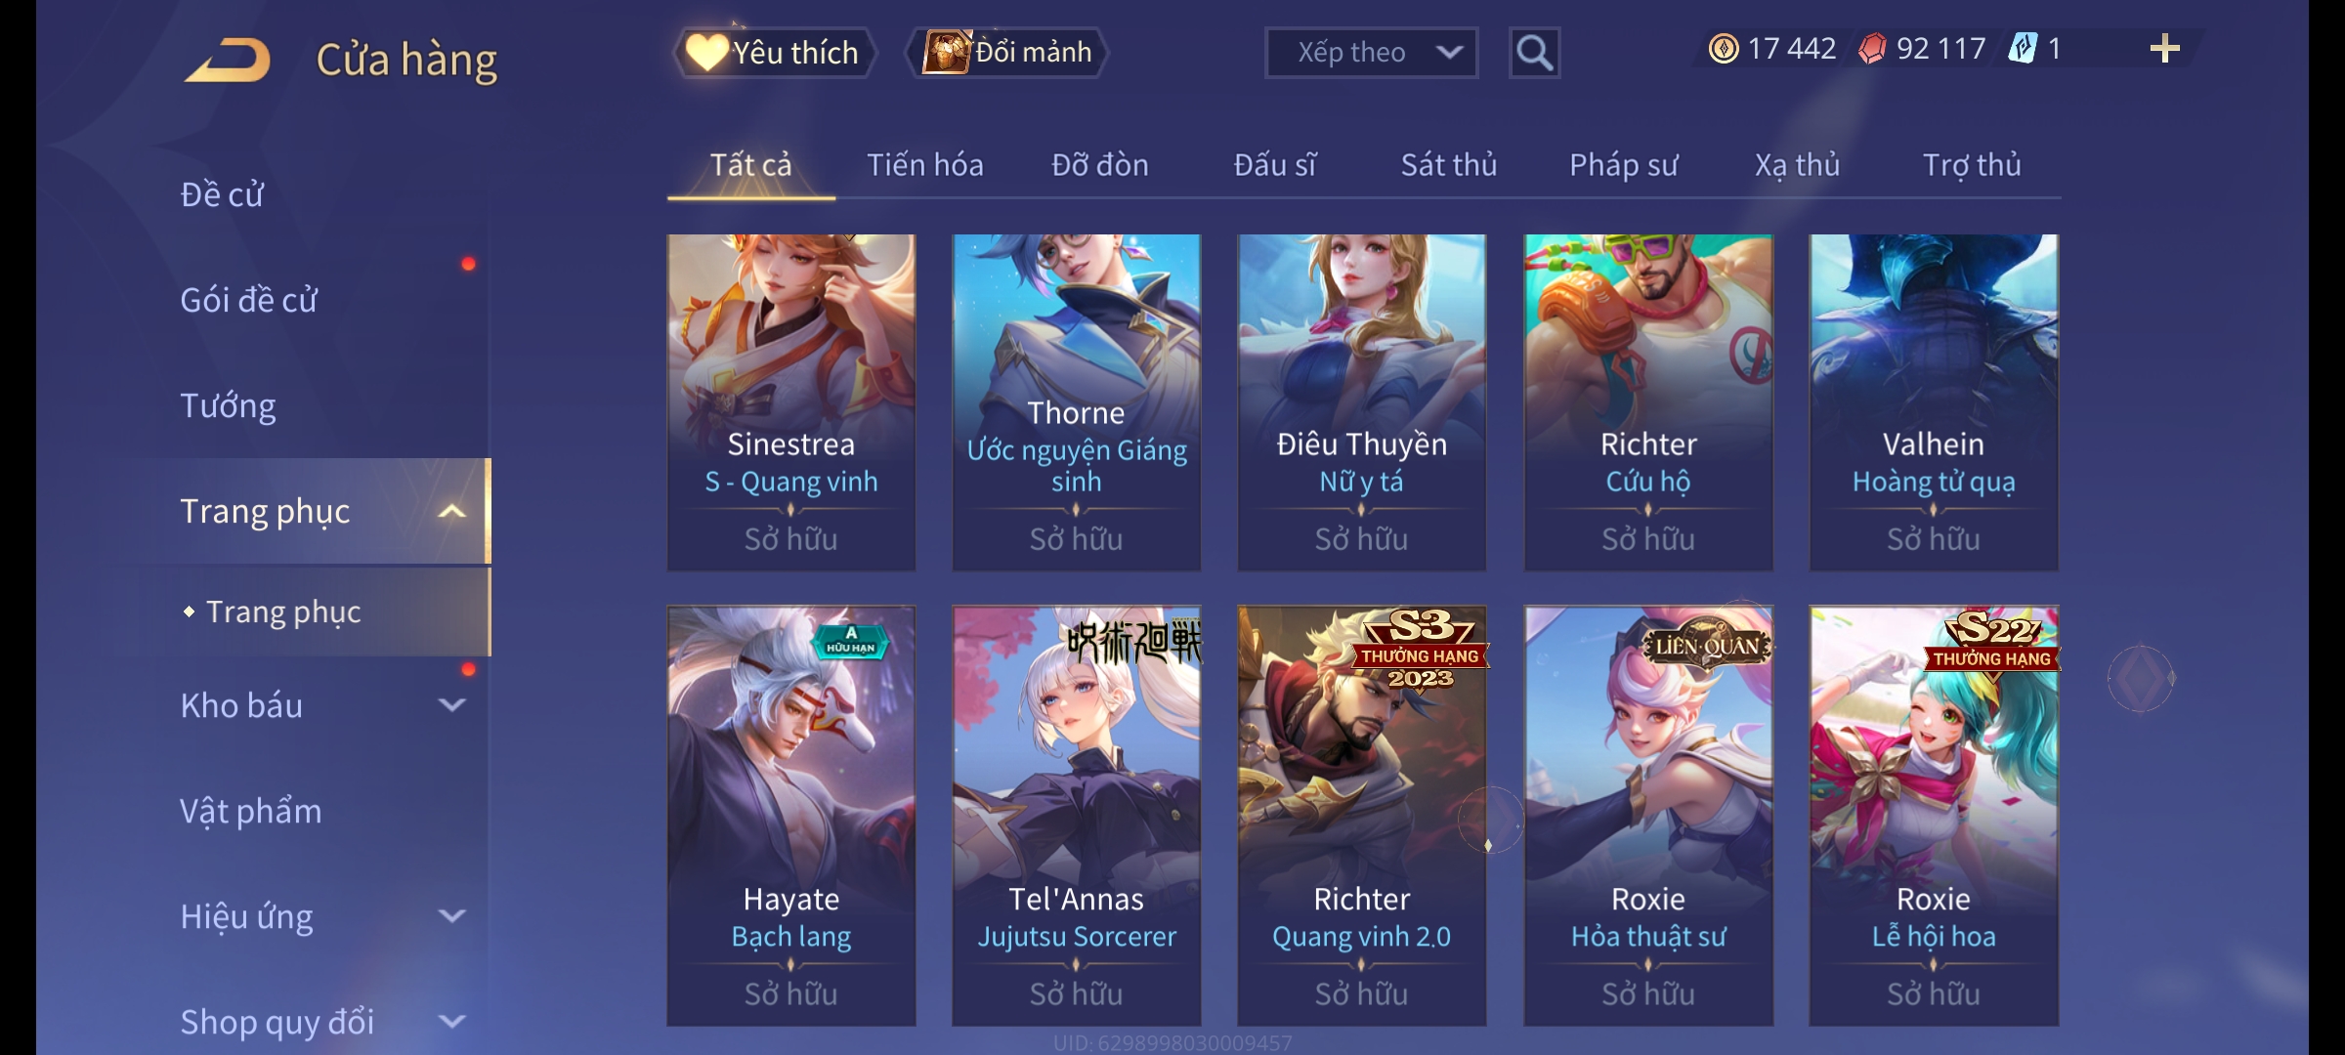Select the Sát thủ tab
This screenshot has height=1055, width=2345.
(1448, 165)
